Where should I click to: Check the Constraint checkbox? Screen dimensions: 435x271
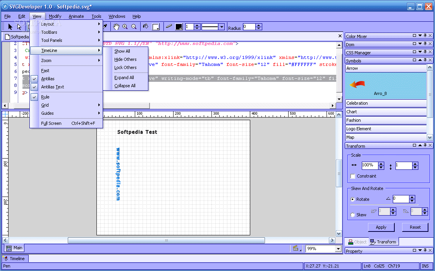pyautogui.click(x=353, y=176)
